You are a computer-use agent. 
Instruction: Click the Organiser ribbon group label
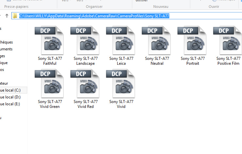pyautogui.click(x=94, y=7)
